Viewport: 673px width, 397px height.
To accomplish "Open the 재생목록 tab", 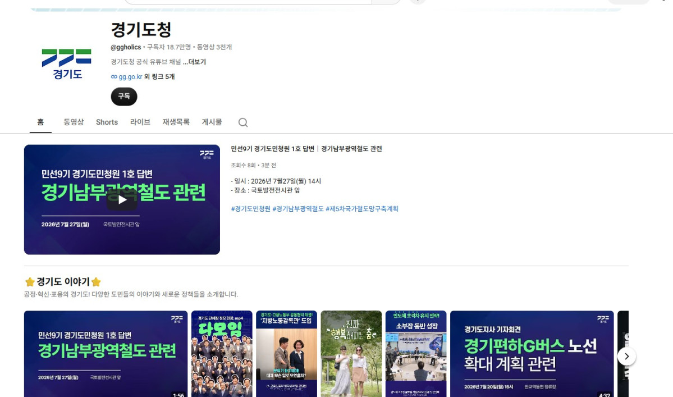I will click(x=176, y=122).
